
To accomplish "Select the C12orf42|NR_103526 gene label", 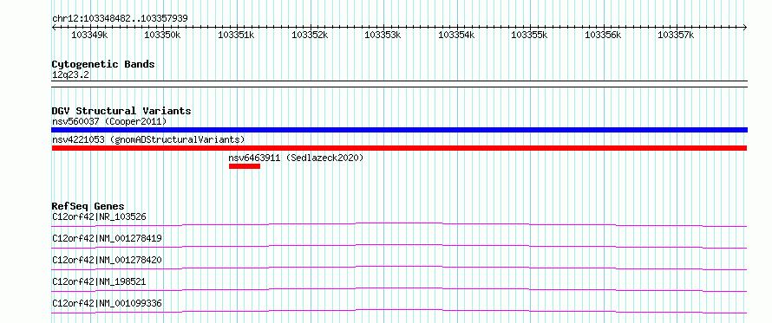I will tap(99, 216).
